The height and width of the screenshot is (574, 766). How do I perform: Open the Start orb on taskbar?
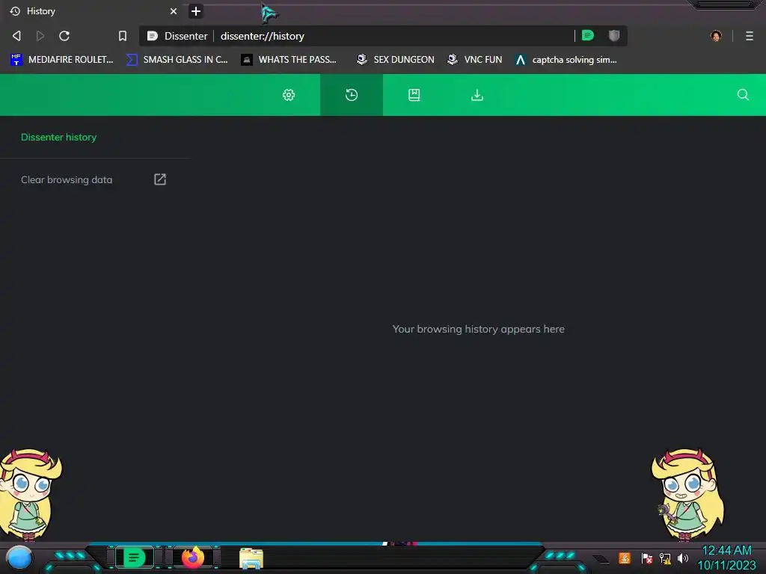point(19,558)
